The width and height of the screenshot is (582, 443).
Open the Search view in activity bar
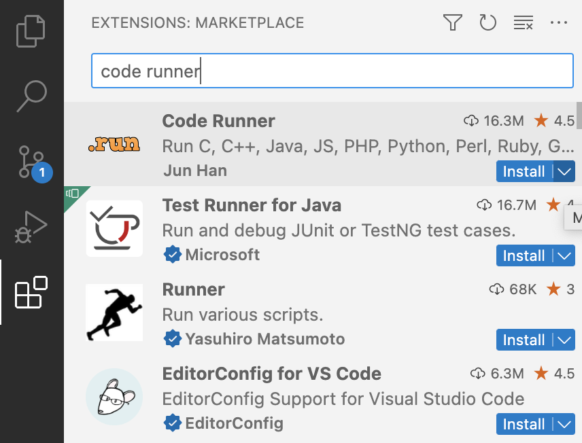click(31, 96)
